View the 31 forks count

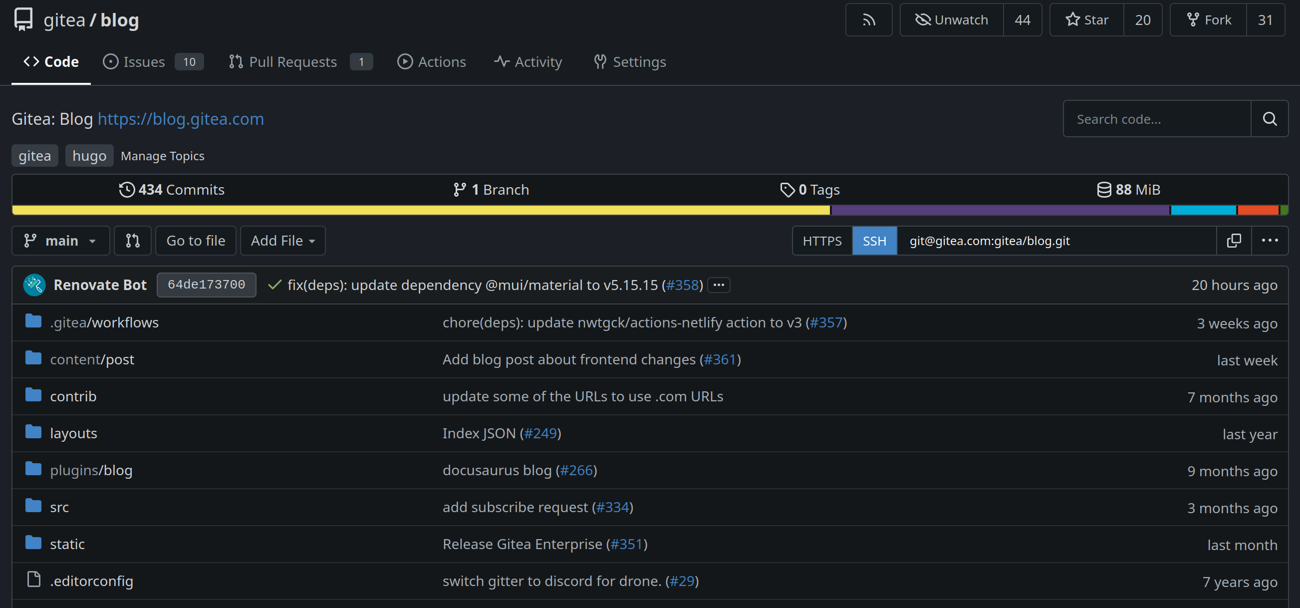(1265, 19)
